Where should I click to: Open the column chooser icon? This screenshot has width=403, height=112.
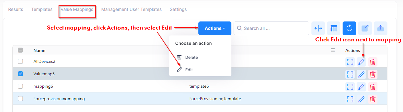pos(334,28)
